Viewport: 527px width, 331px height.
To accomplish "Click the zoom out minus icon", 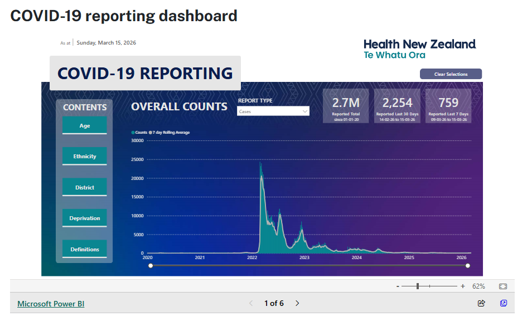I will (x=398, y=286).
